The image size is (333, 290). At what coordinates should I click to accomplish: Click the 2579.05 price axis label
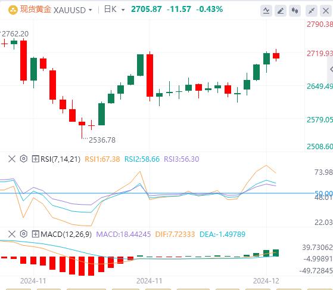click(x=320, y=119)
